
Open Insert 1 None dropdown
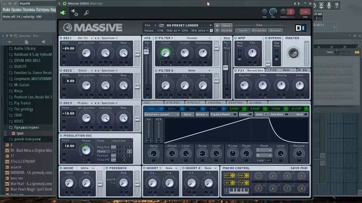click(x=171, y=168)
